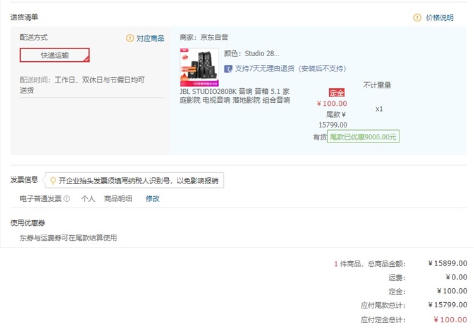Click the ¥0.00 shipping fee value
This screenshot has height=328, width=474.
pos(456,277)
